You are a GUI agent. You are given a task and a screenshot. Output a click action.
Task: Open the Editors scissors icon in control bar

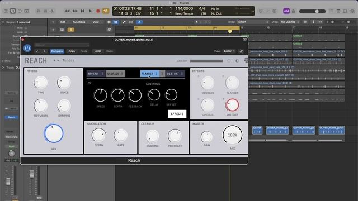point(52,11)
